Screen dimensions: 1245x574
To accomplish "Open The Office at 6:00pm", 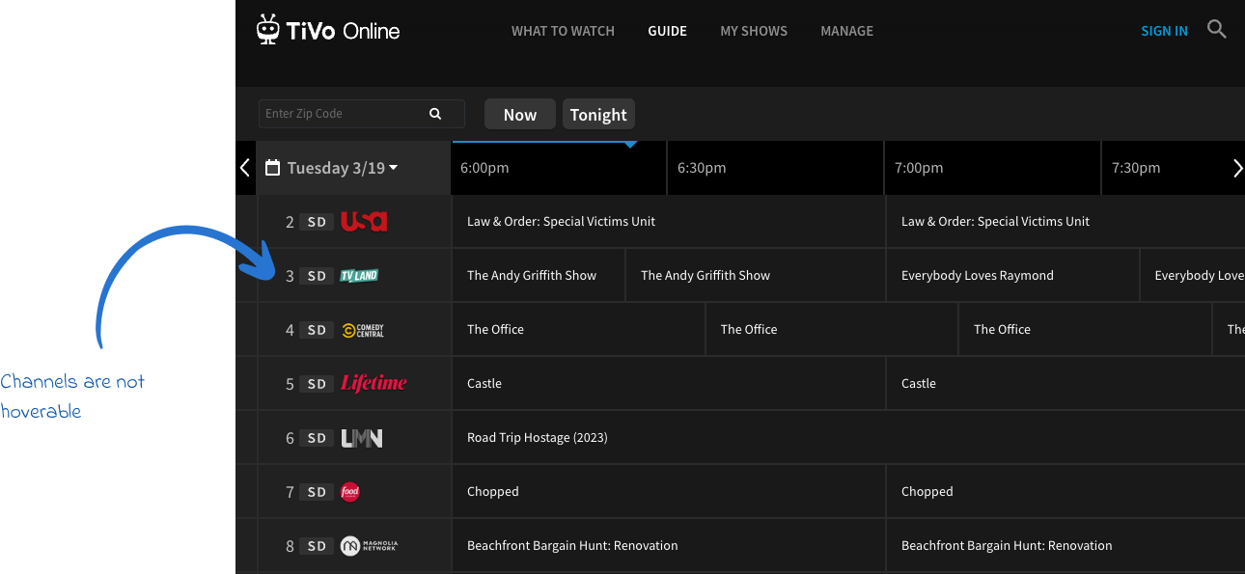I will pos(578,330).
